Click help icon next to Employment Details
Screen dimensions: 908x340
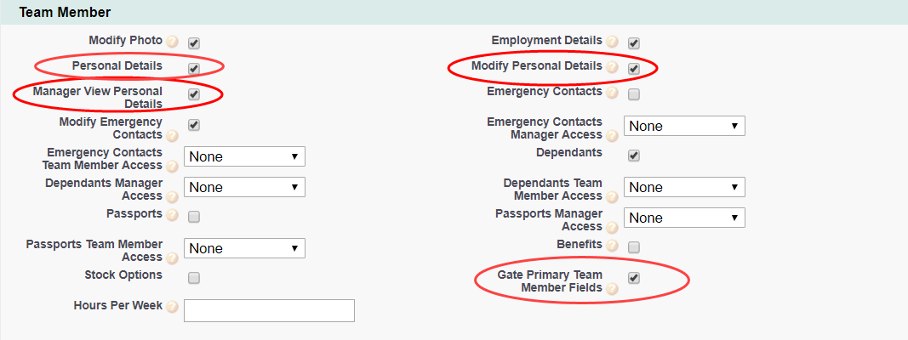pyautogui.click(x=613, y=42)
